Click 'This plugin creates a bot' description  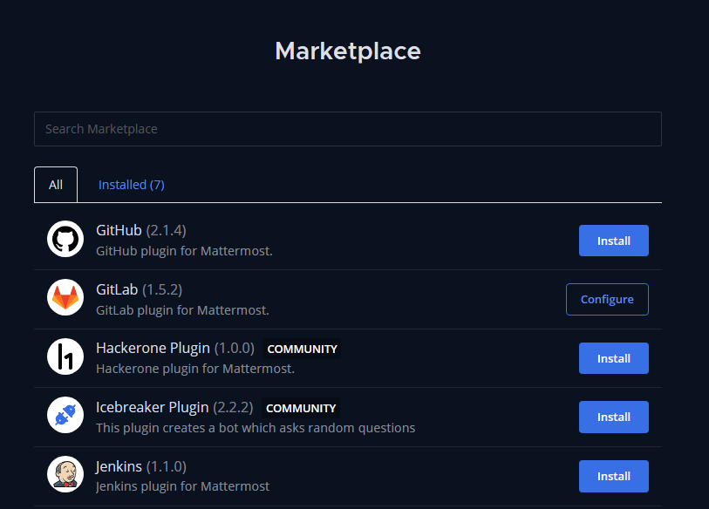tap(256, 428)
